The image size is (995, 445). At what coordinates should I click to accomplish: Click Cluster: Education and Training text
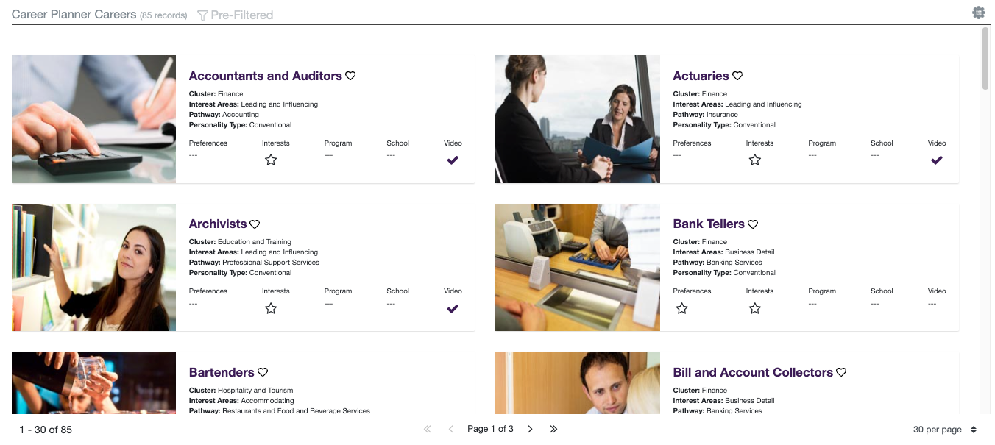coord(241,242)
